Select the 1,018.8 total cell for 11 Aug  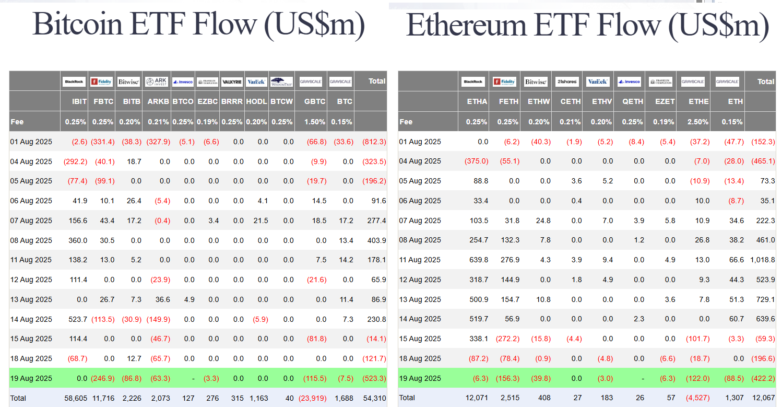click(x=763, y=260)
